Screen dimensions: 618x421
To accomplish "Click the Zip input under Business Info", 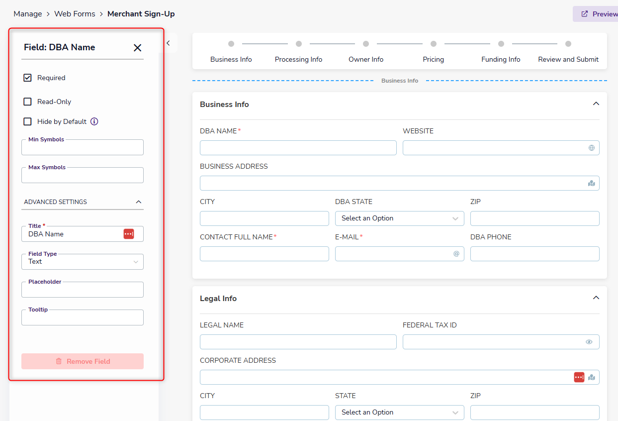I will 535,218.
